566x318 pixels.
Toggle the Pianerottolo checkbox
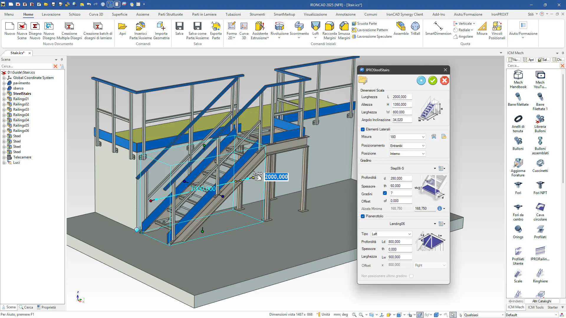click(x=363, y=216)
